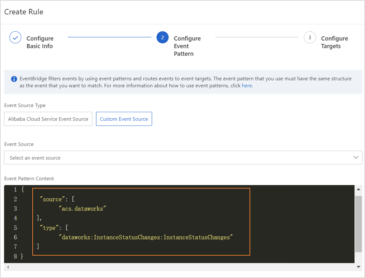This screenshot has height=278, width=365.
Task: Click the horizontal scroll left arrow
Action: coord(7,267)
